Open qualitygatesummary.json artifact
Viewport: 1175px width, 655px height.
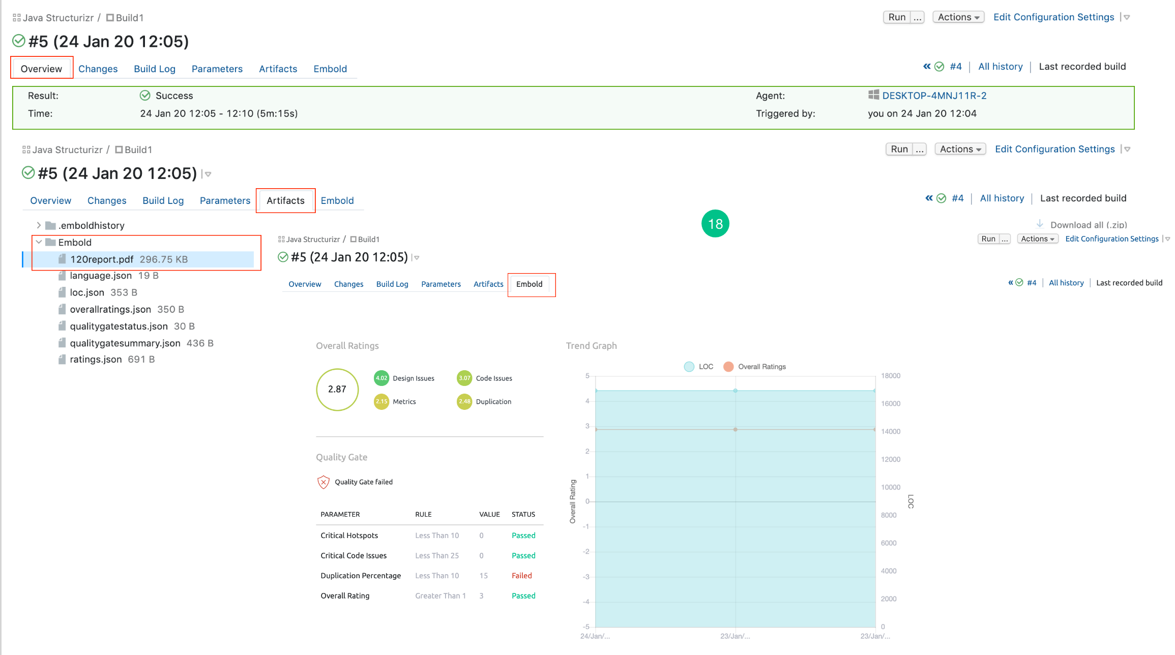(125, 343)
